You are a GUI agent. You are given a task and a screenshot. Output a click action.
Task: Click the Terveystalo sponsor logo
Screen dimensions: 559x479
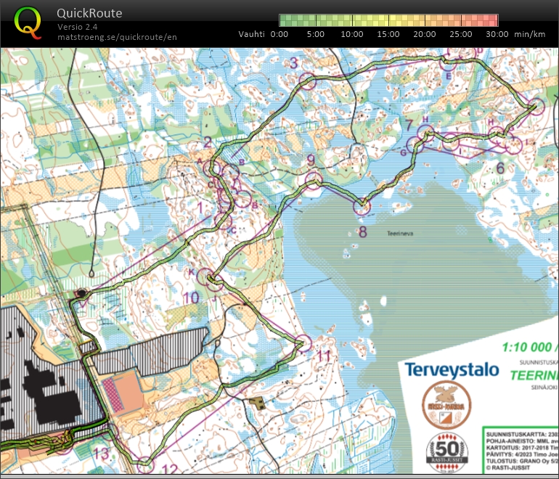[452, 369]
